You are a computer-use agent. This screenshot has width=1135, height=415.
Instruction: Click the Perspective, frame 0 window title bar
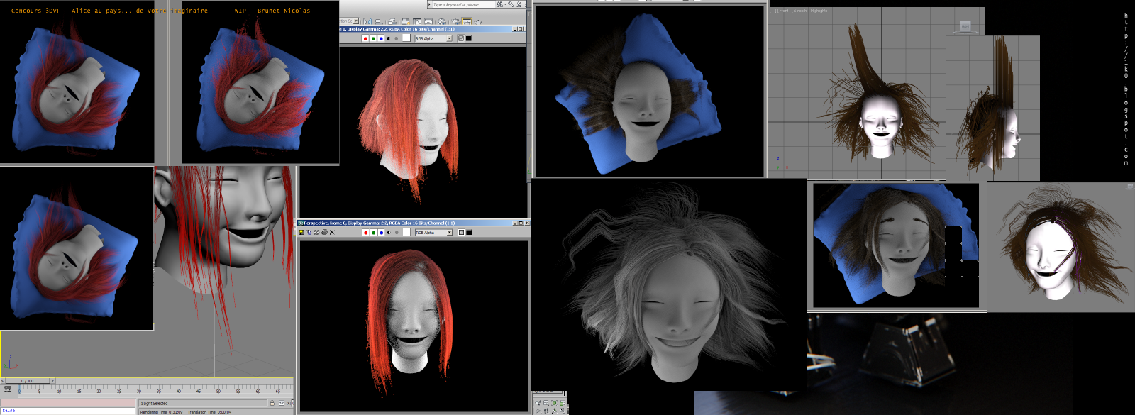click(x=414, y=223)
